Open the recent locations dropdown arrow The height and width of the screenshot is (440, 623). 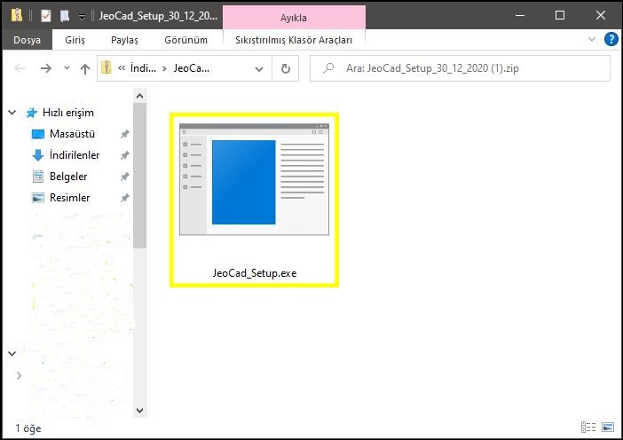pyautogui.click(x=67, y=68)
